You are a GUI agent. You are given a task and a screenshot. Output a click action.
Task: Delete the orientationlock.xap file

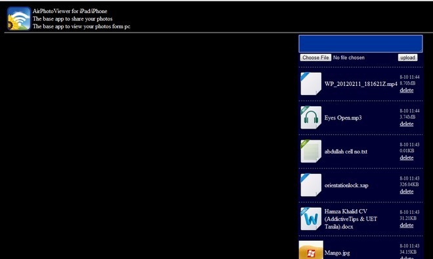(x=407, y=191)
